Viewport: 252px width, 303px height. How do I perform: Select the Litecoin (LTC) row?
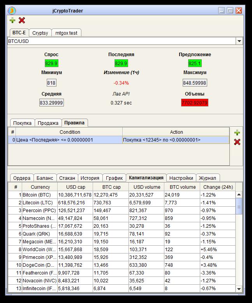click(x=122, y=203)
